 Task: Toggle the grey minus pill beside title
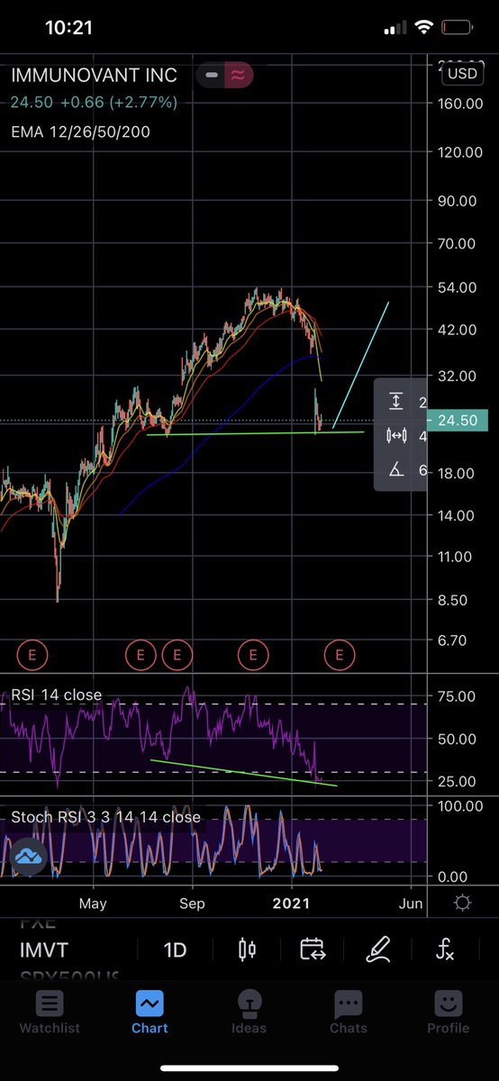click(x=212, y=76)
